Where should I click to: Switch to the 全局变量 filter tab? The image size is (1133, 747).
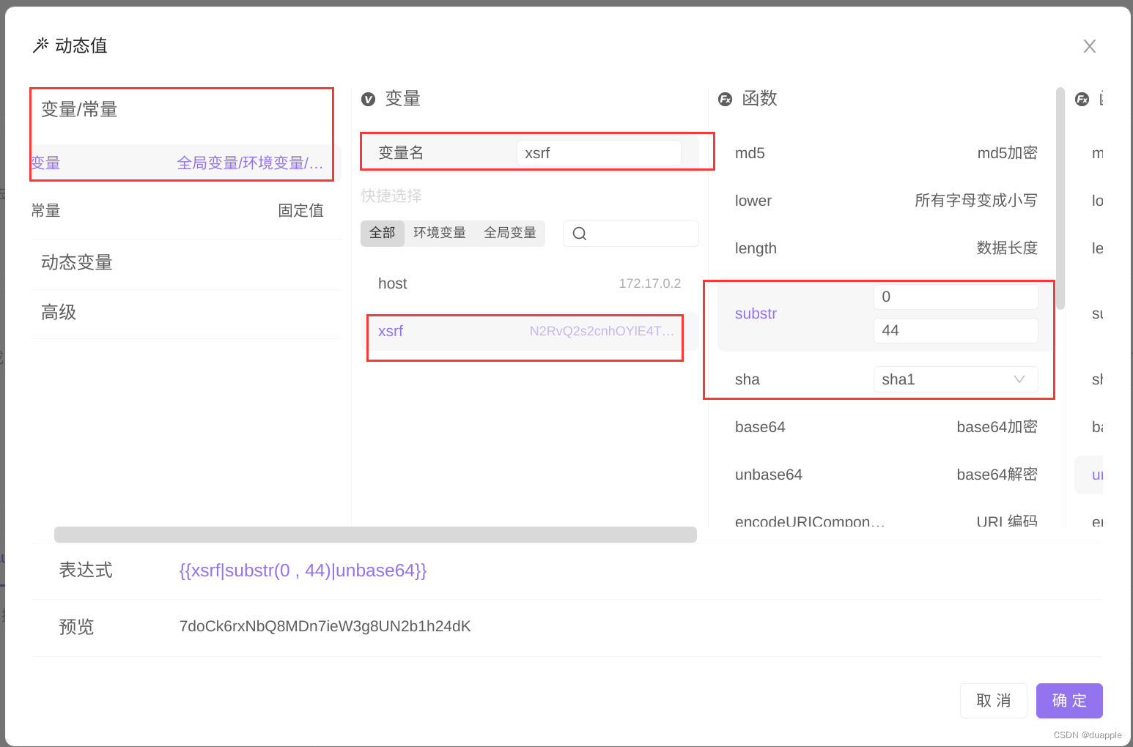click(x=510, y=233)
